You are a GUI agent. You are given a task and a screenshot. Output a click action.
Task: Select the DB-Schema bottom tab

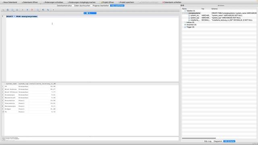coord(229,141)
